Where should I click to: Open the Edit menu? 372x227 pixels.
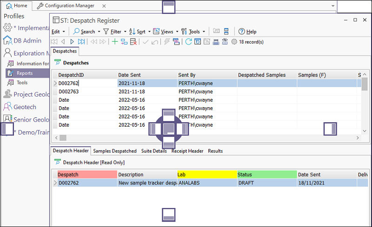tap(57, 32)
